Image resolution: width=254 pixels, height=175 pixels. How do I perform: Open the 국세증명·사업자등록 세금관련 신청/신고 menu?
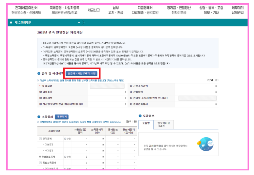[64, 10]
